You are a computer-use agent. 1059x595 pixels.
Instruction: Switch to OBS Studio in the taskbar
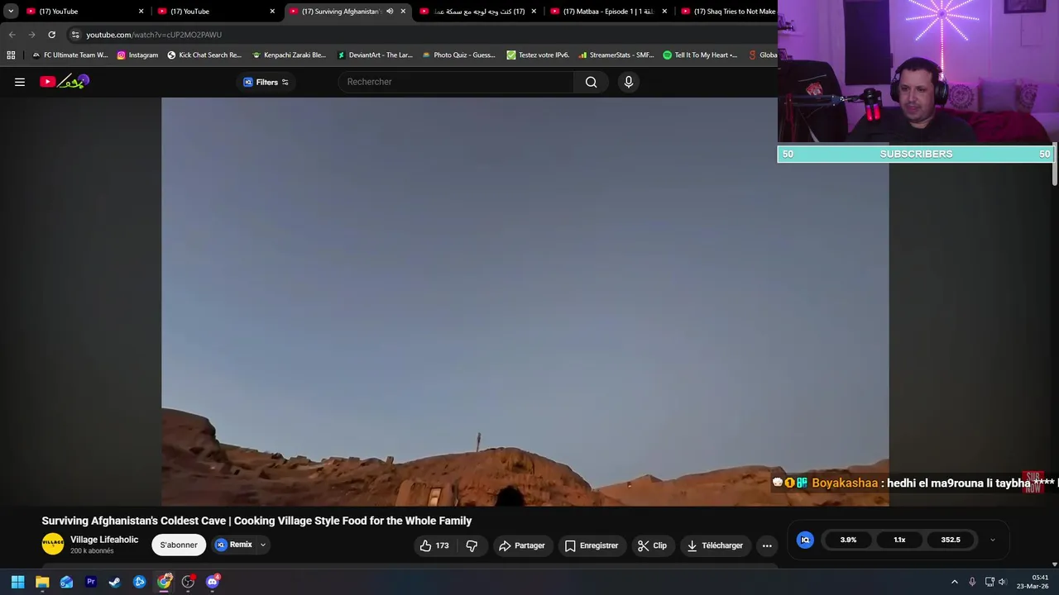(189, 582)
